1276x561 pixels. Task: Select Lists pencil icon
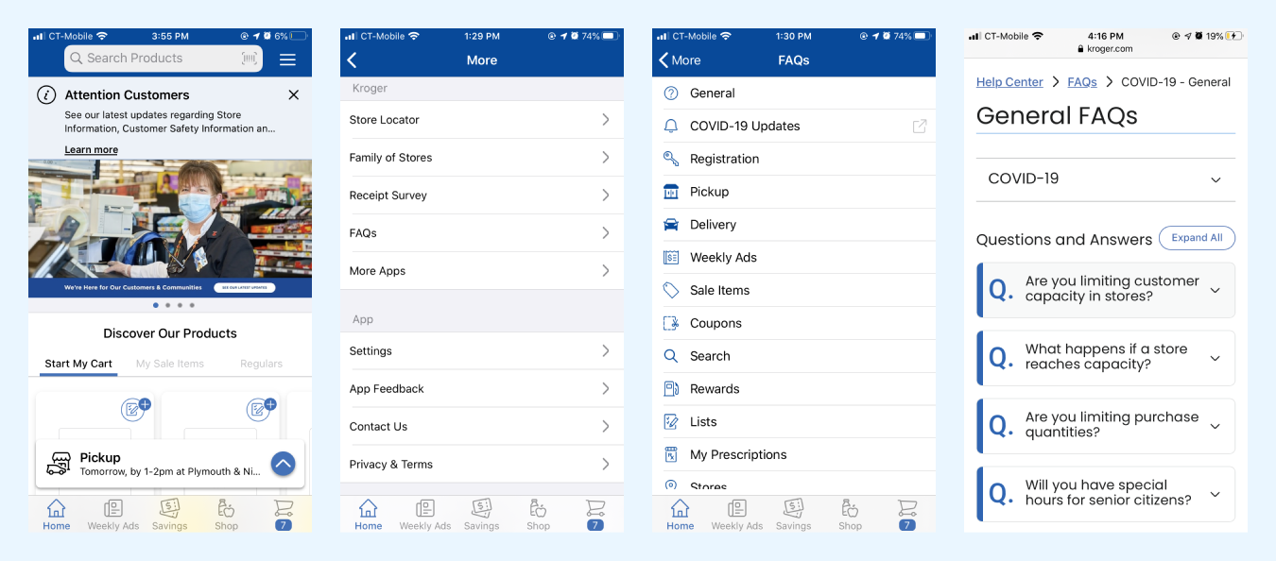point(671,421)
